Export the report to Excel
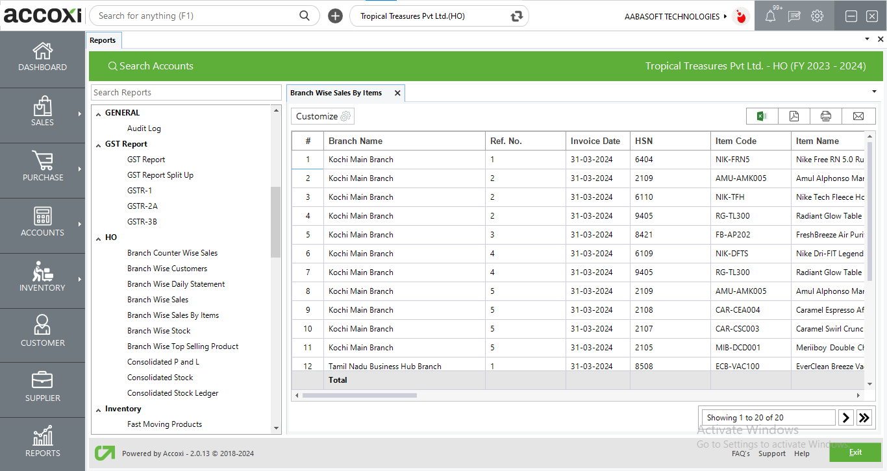The height and width of the screenshot is (471, 887). pos(761,116)
